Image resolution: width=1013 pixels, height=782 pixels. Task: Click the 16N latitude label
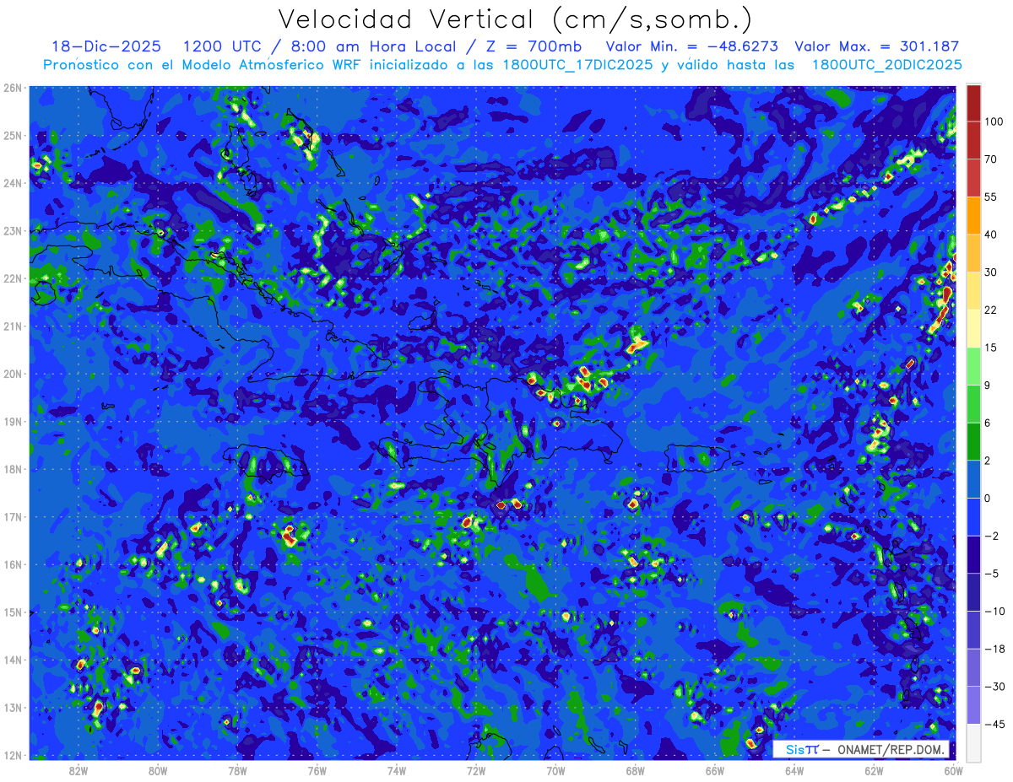pyautogui.click(x=12, y=564)
